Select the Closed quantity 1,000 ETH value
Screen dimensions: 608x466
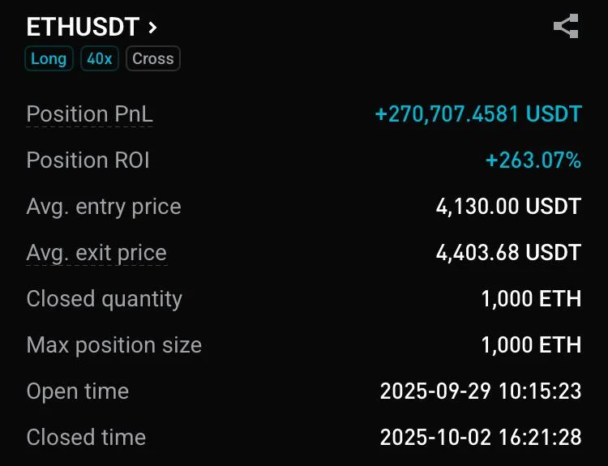click(531, 299)
